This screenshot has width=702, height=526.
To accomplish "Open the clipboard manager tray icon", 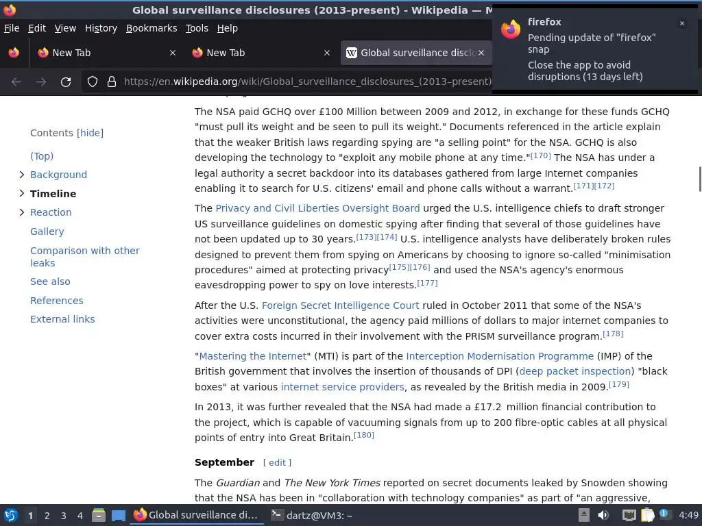I will tap(647, 515).
